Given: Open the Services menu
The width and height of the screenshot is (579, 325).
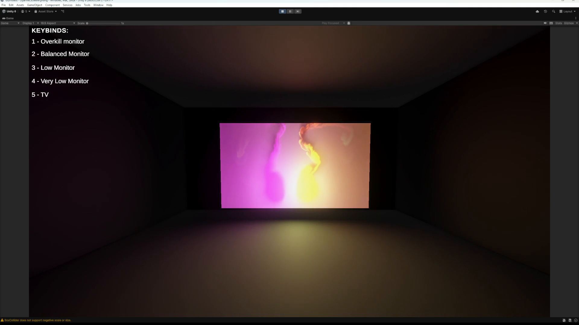Looking at the screenshot, I should [x=68, y=5].
